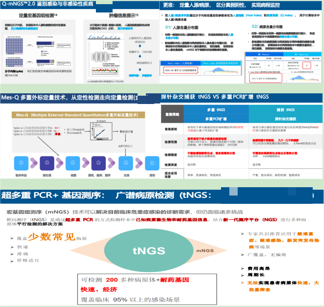Click the 广覆盖、无偏倚 bullet
The image size is (324, 307).
pyautogui.click(x=267, y=255)
